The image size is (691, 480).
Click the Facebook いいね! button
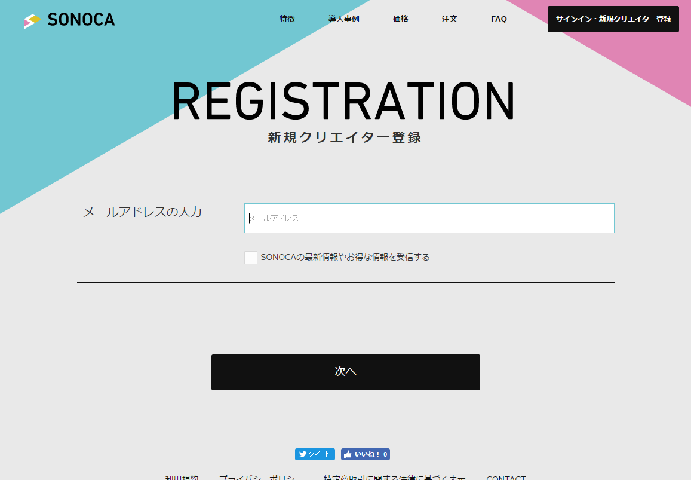click(x=366, y=454)
